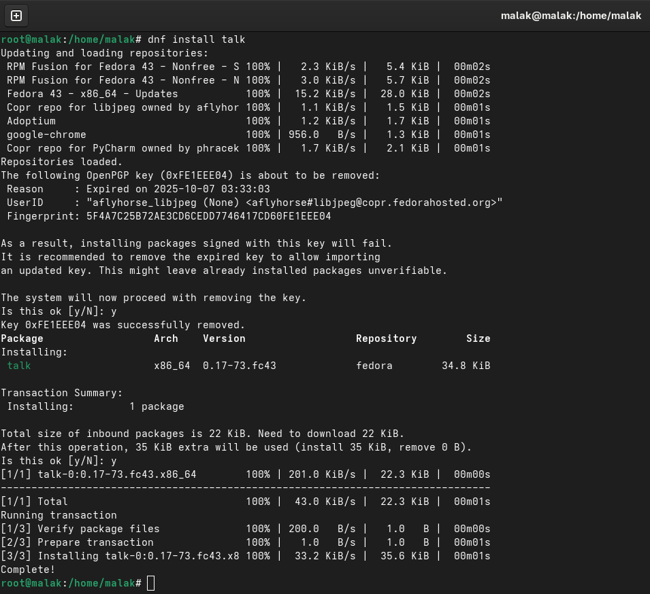The width and height of the screenshot is (650, 594).
Task: Click the '[1/1] Total' progress line
Action: coord(34,502)
